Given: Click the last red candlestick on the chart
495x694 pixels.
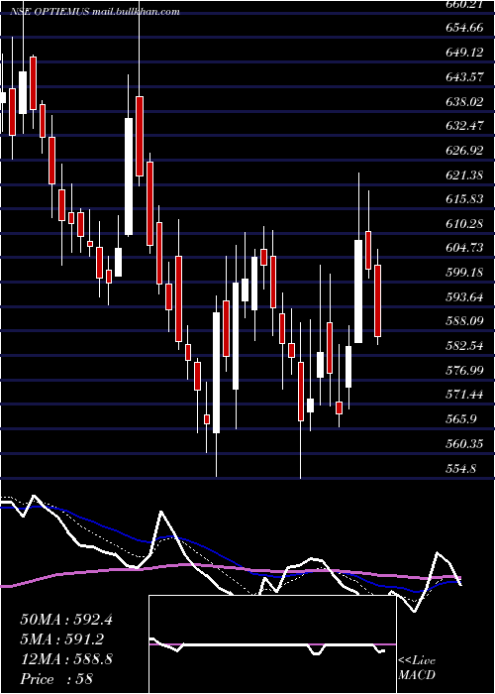Looking at the screenshot, I should [378, 301].
